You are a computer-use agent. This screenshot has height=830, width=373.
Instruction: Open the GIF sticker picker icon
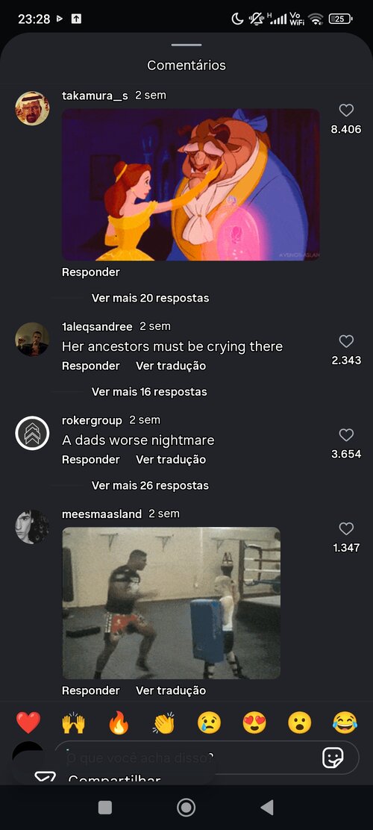click(x=333, y=758)
